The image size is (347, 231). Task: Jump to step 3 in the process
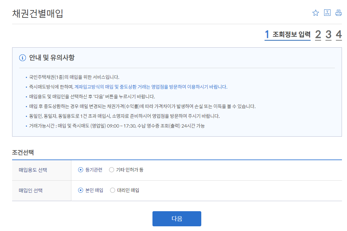pos(328,35)
